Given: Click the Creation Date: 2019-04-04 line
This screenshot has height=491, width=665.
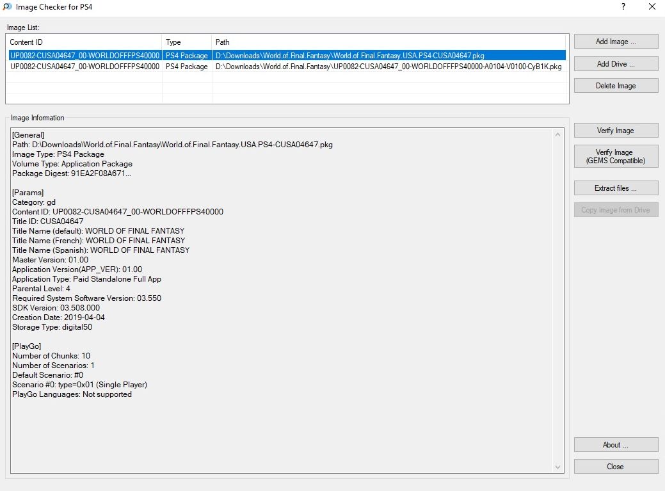Looking at the screenshot, I should [58, 318].
